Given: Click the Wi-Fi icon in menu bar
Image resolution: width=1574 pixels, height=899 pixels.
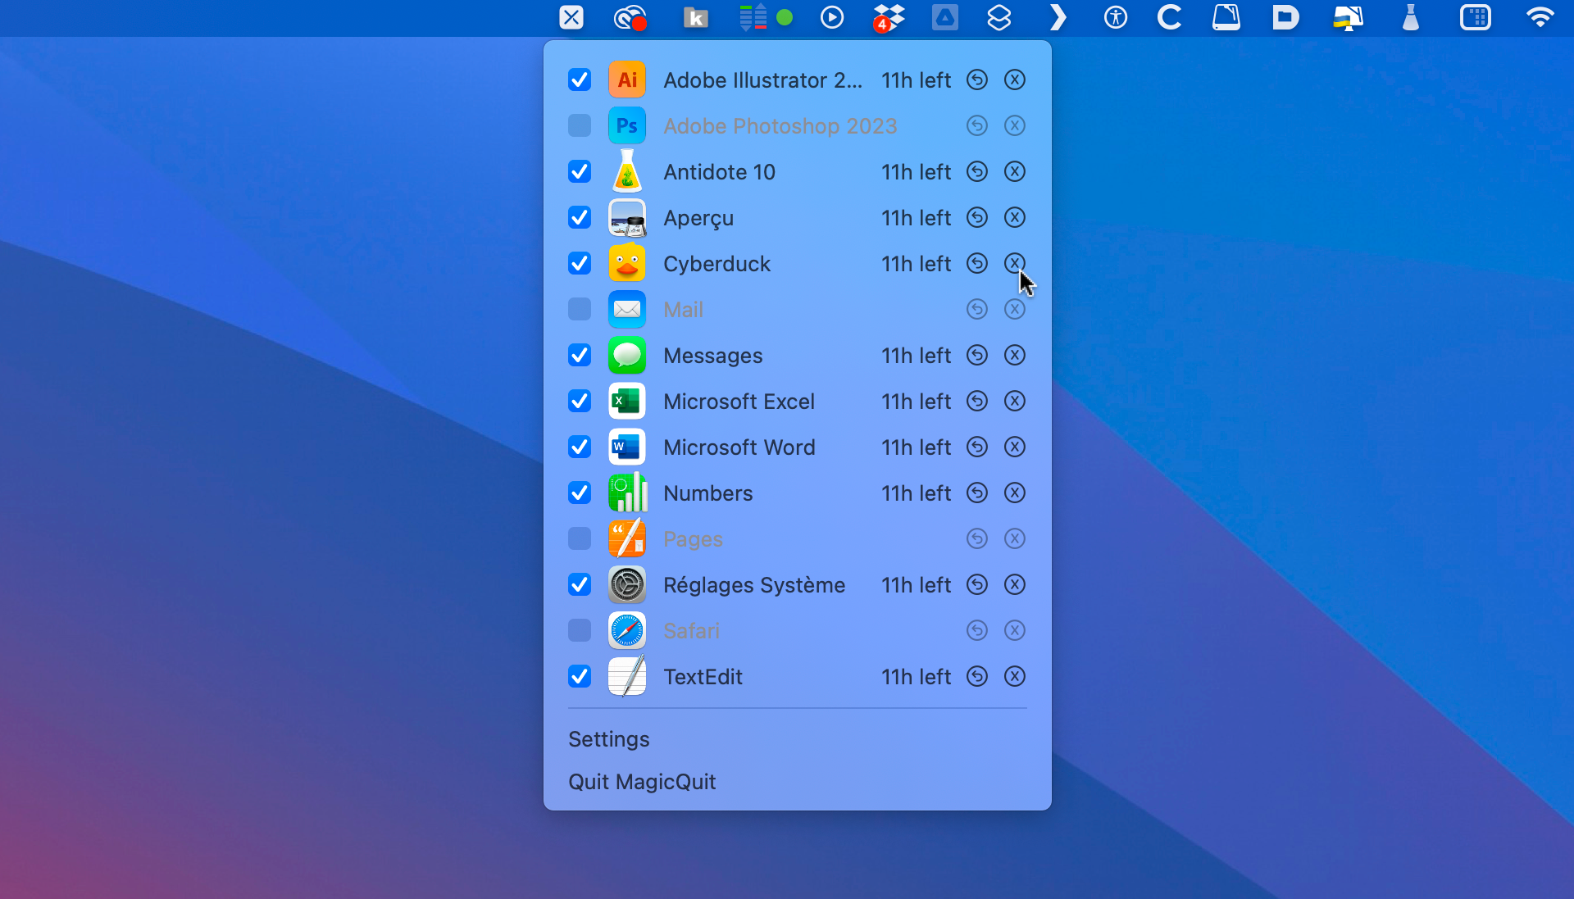Looking at the screenshot, I should point(1541,17).
